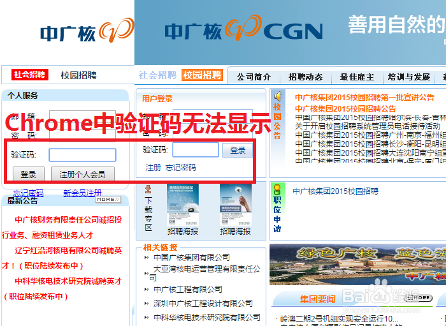Screen dimensions: 446x326
Task: Click the 个人服务 panel heading
Action: click(x=22, y=96)
